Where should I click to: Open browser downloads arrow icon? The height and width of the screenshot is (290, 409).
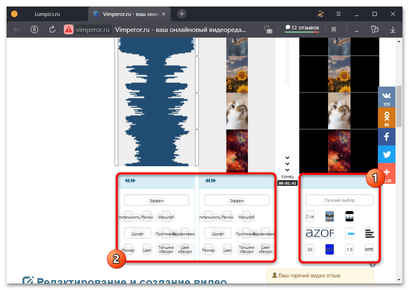393,29
